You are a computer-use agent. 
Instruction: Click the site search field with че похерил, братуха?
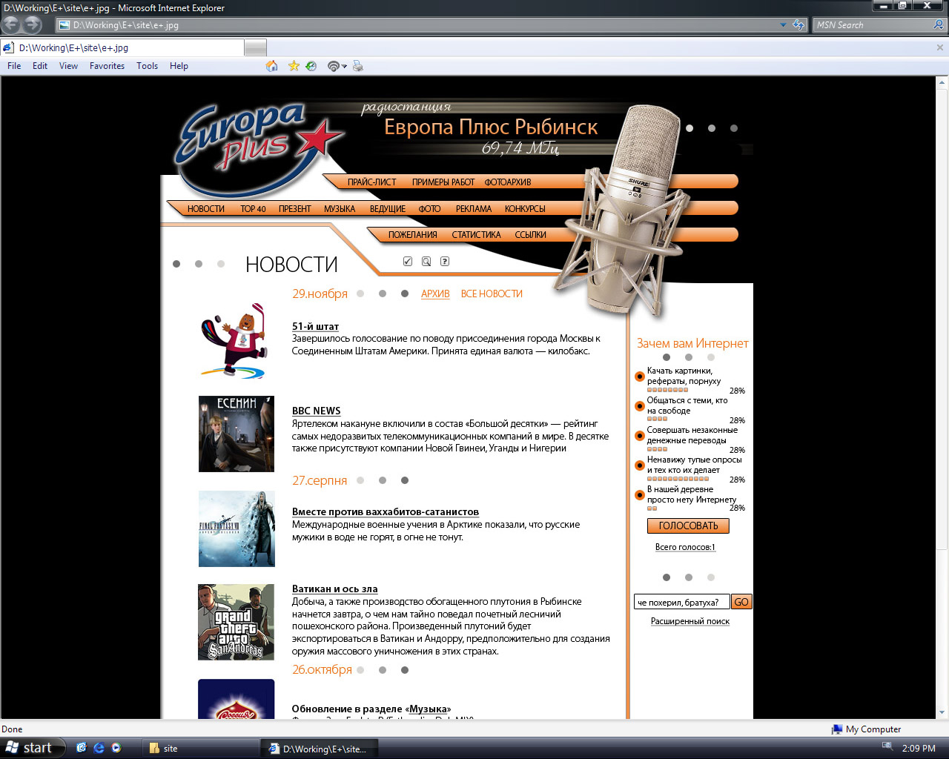(x=681, y=602)
